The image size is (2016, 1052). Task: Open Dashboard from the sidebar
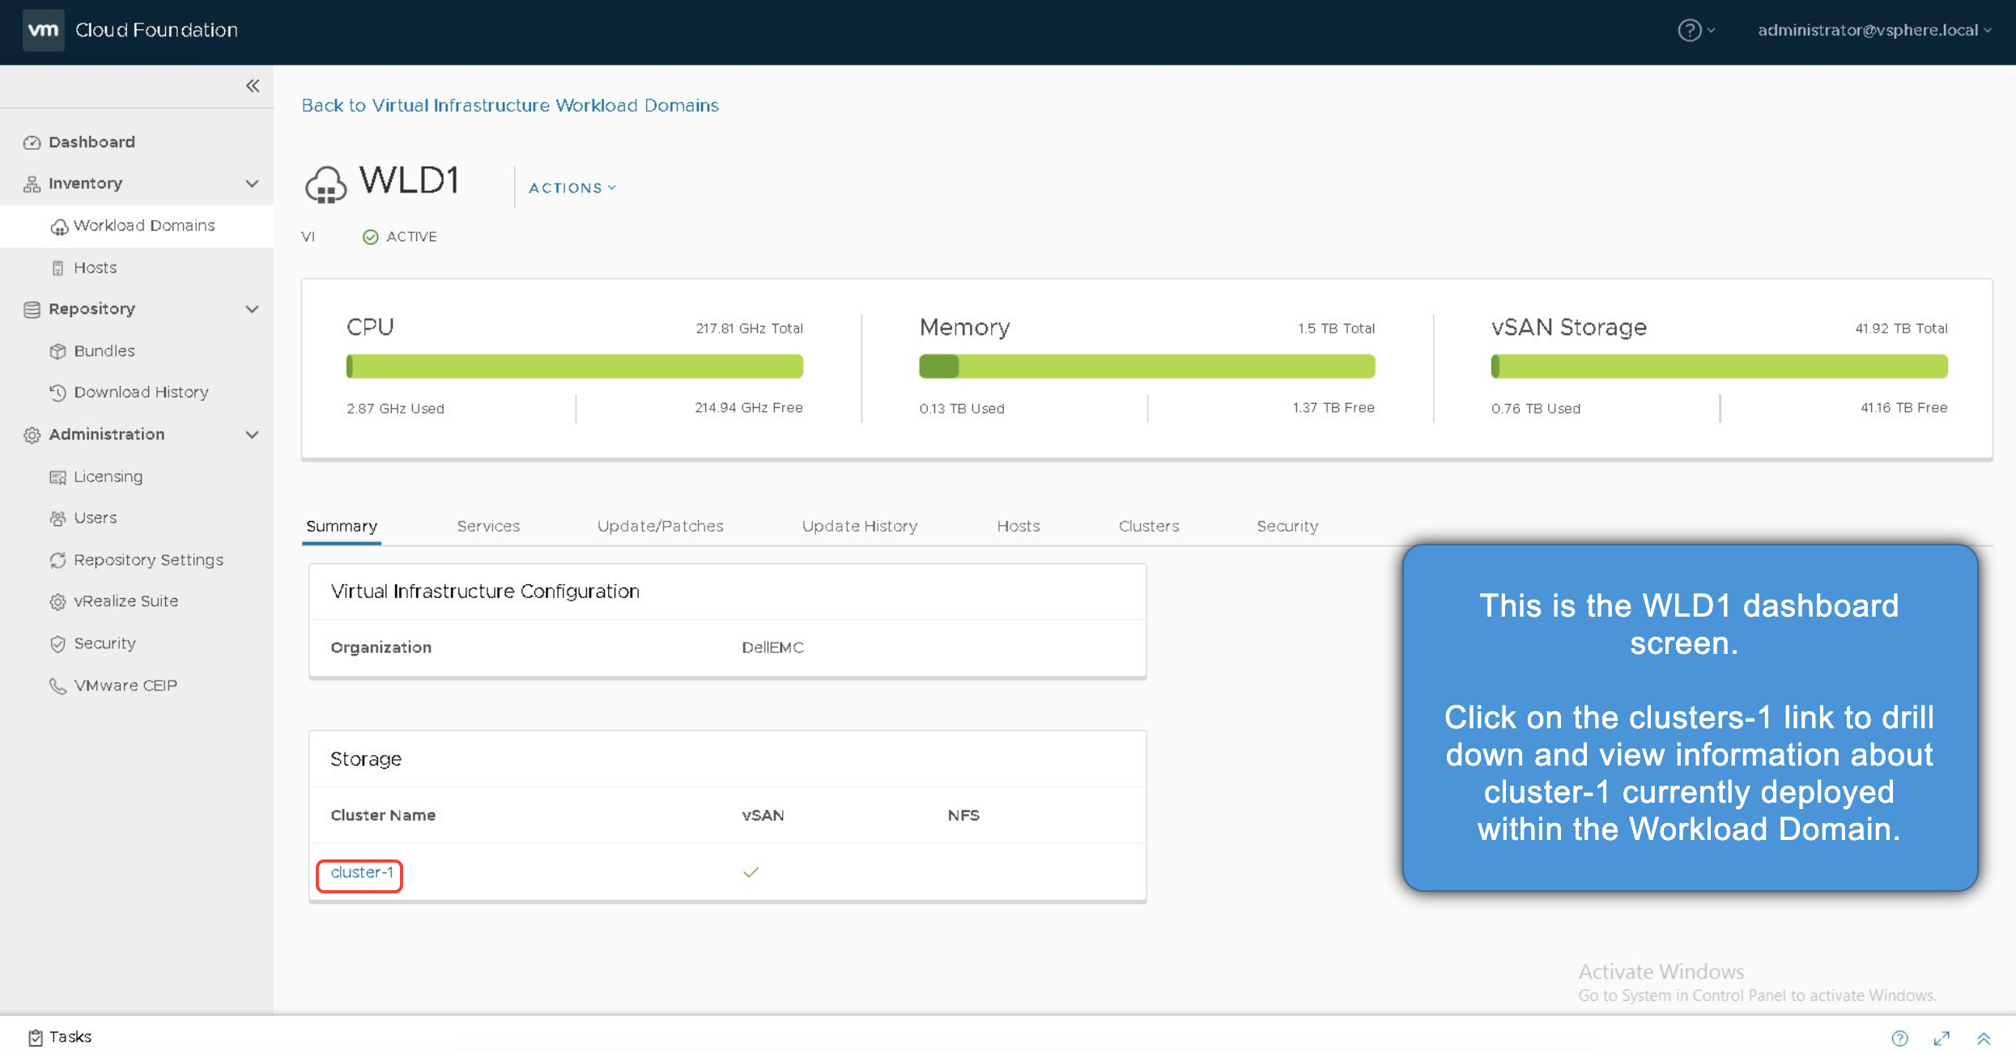91,142
